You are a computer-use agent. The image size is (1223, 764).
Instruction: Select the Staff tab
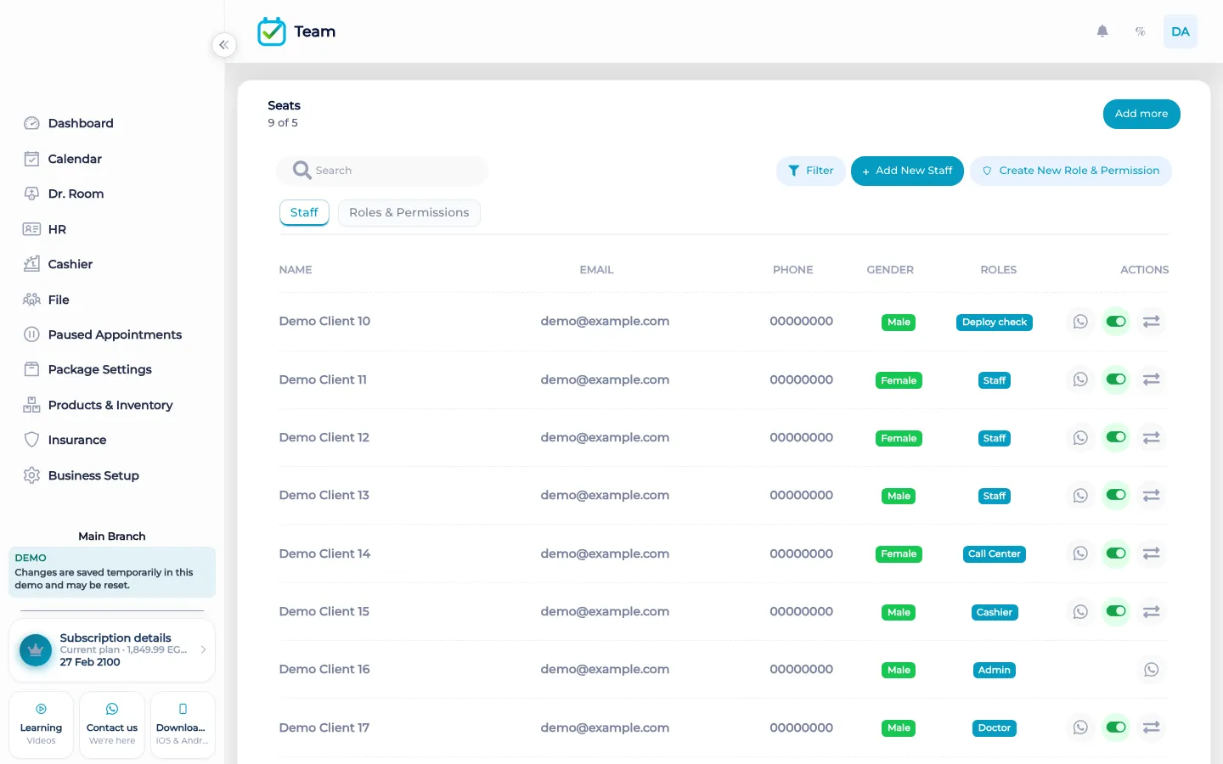coord(304,212)
